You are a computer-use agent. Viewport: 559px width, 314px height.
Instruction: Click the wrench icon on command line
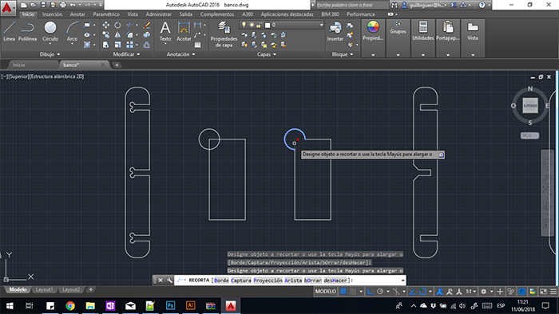pos(169,281)
